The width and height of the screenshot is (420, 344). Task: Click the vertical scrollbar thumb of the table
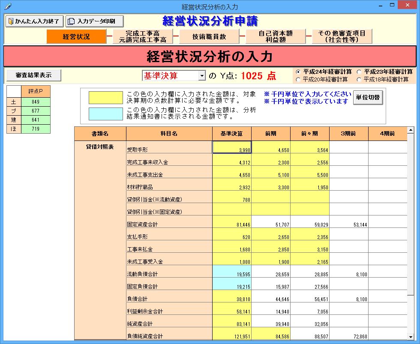(x=411, y=215)
